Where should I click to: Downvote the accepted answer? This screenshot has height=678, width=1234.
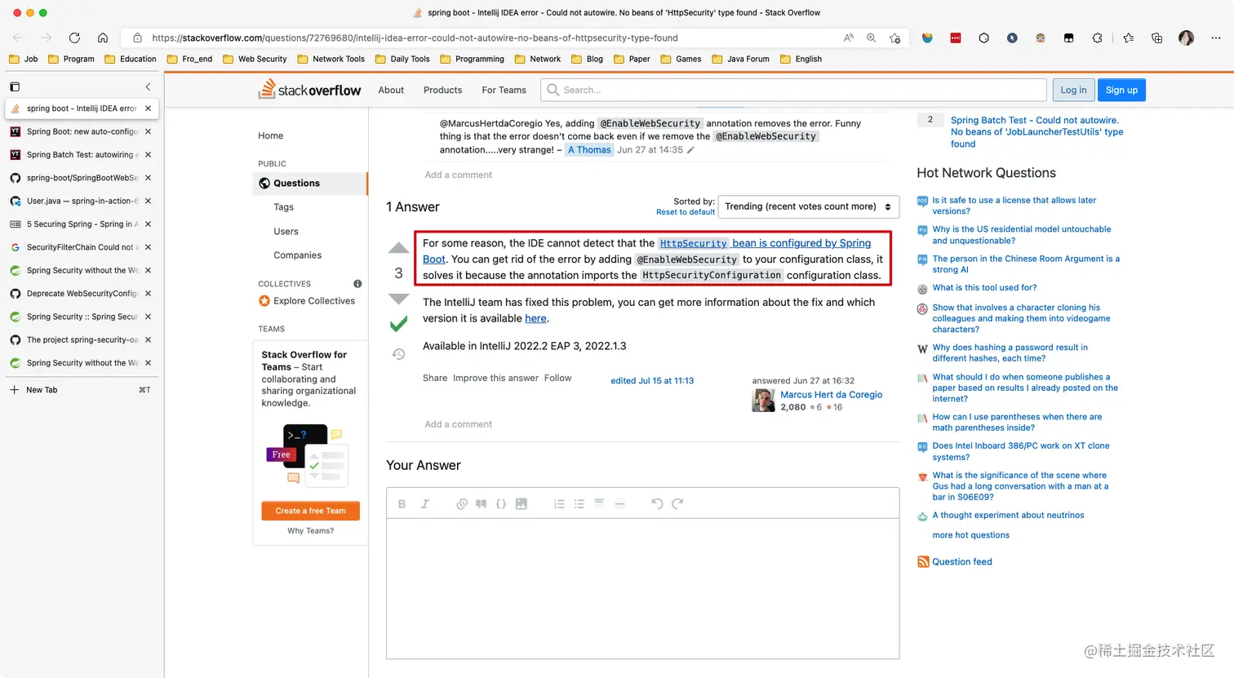398,299
